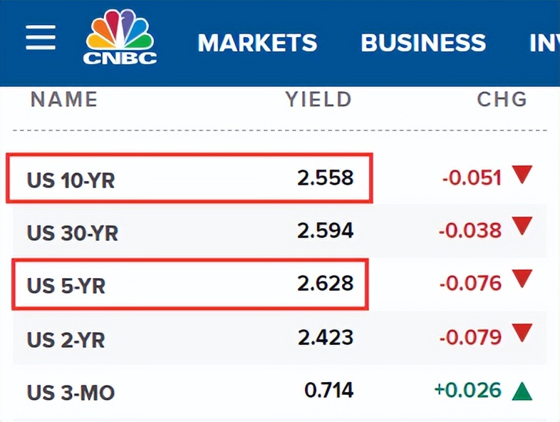
Task: Click the red down arrow for US 5-YR
Action: tap(522, 279)
